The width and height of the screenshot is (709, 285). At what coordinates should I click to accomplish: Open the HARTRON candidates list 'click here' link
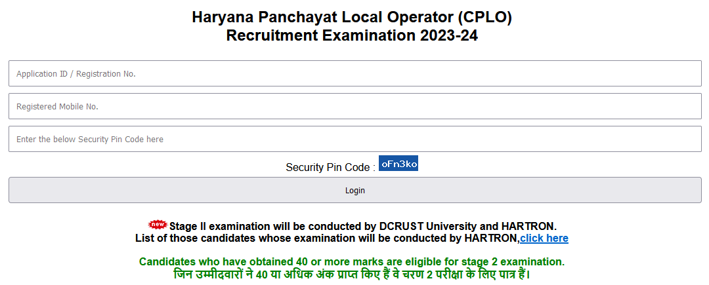[544, 238]
